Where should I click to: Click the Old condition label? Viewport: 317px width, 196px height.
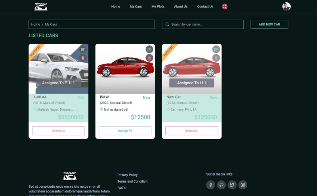[81, 97]
